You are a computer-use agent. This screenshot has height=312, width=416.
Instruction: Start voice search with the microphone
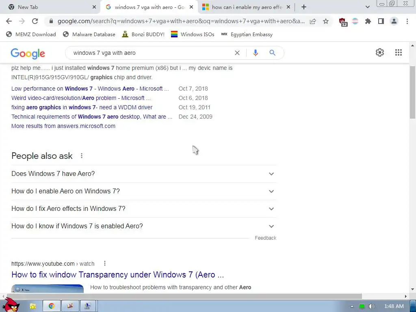pos(255,53)
